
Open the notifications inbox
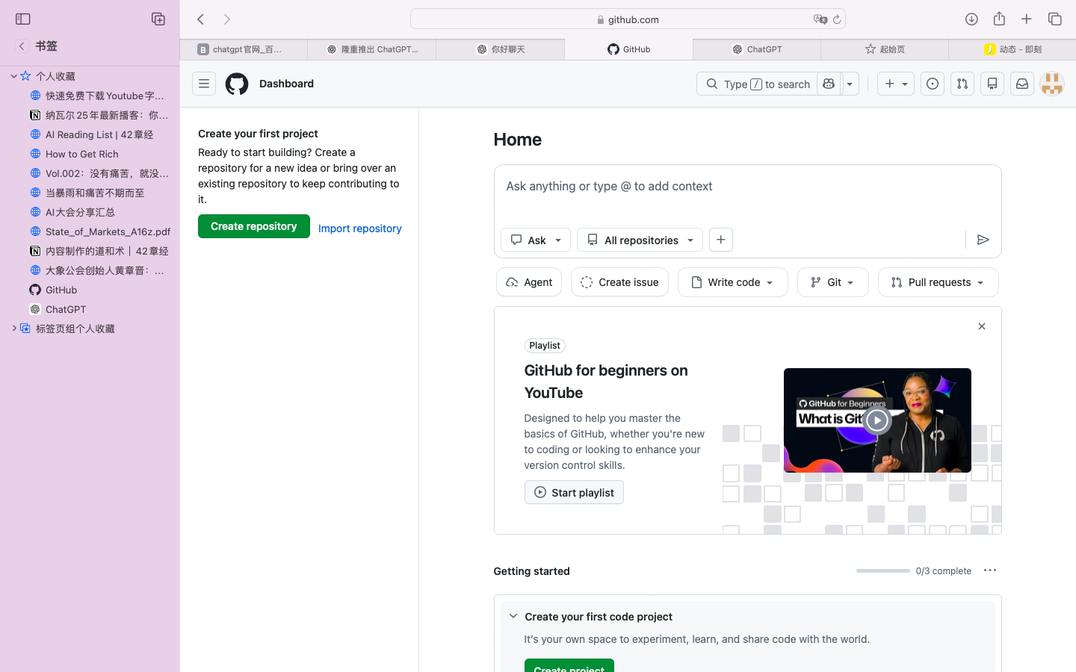[1022, 84]
